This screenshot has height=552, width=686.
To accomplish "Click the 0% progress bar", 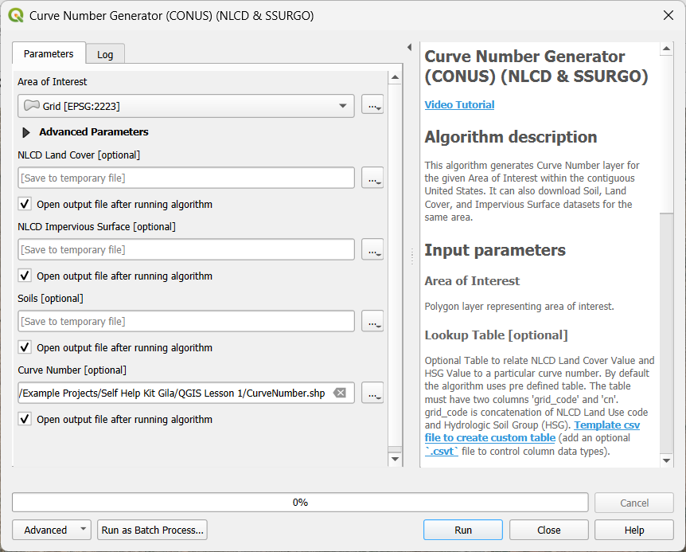I will [300, 503].
